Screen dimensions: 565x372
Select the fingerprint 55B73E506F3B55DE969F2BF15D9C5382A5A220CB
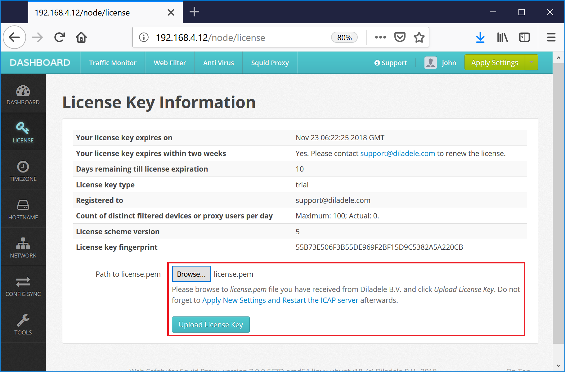tap(379, 247)
